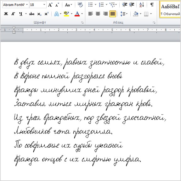Toggle strikethrough (abc) formatting
Viewport: 181px width, 181px height.
point(31,14)
